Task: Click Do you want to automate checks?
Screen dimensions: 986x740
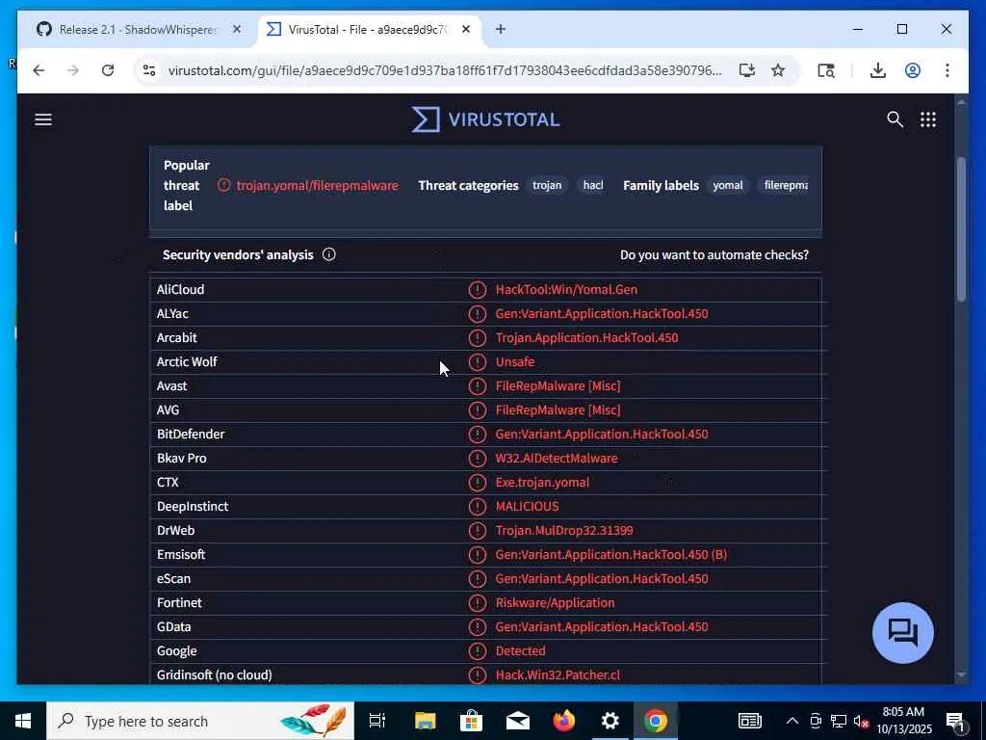Action: [x=714, y=254]
